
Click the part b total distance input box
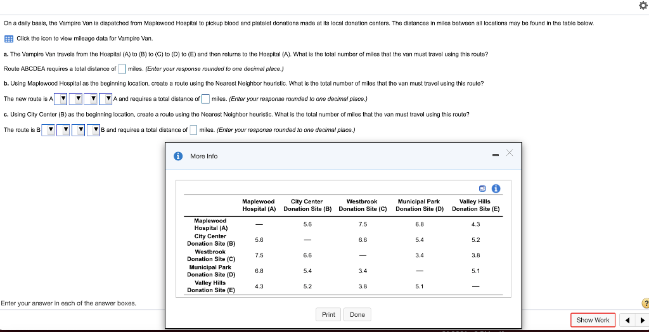click(x=206, y=99)
